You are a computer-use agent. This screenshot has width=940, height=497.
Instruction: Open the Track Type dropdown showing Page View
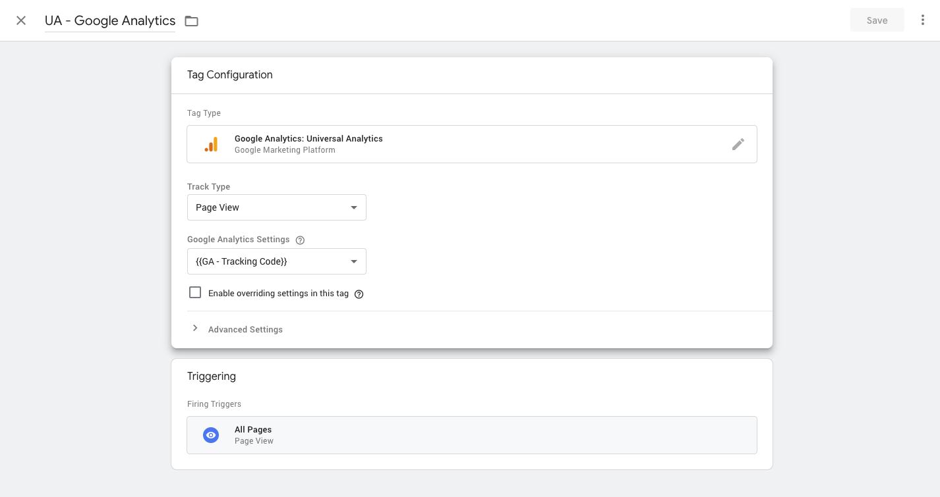[x=277, y=207]
